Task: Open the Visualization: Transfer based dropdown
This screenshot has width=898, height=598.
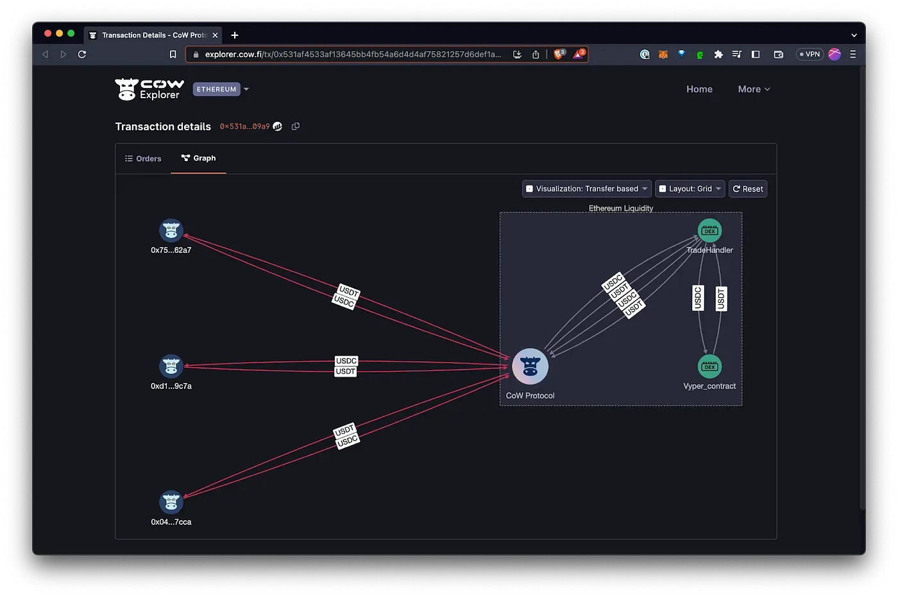Action: click(586, 188)
